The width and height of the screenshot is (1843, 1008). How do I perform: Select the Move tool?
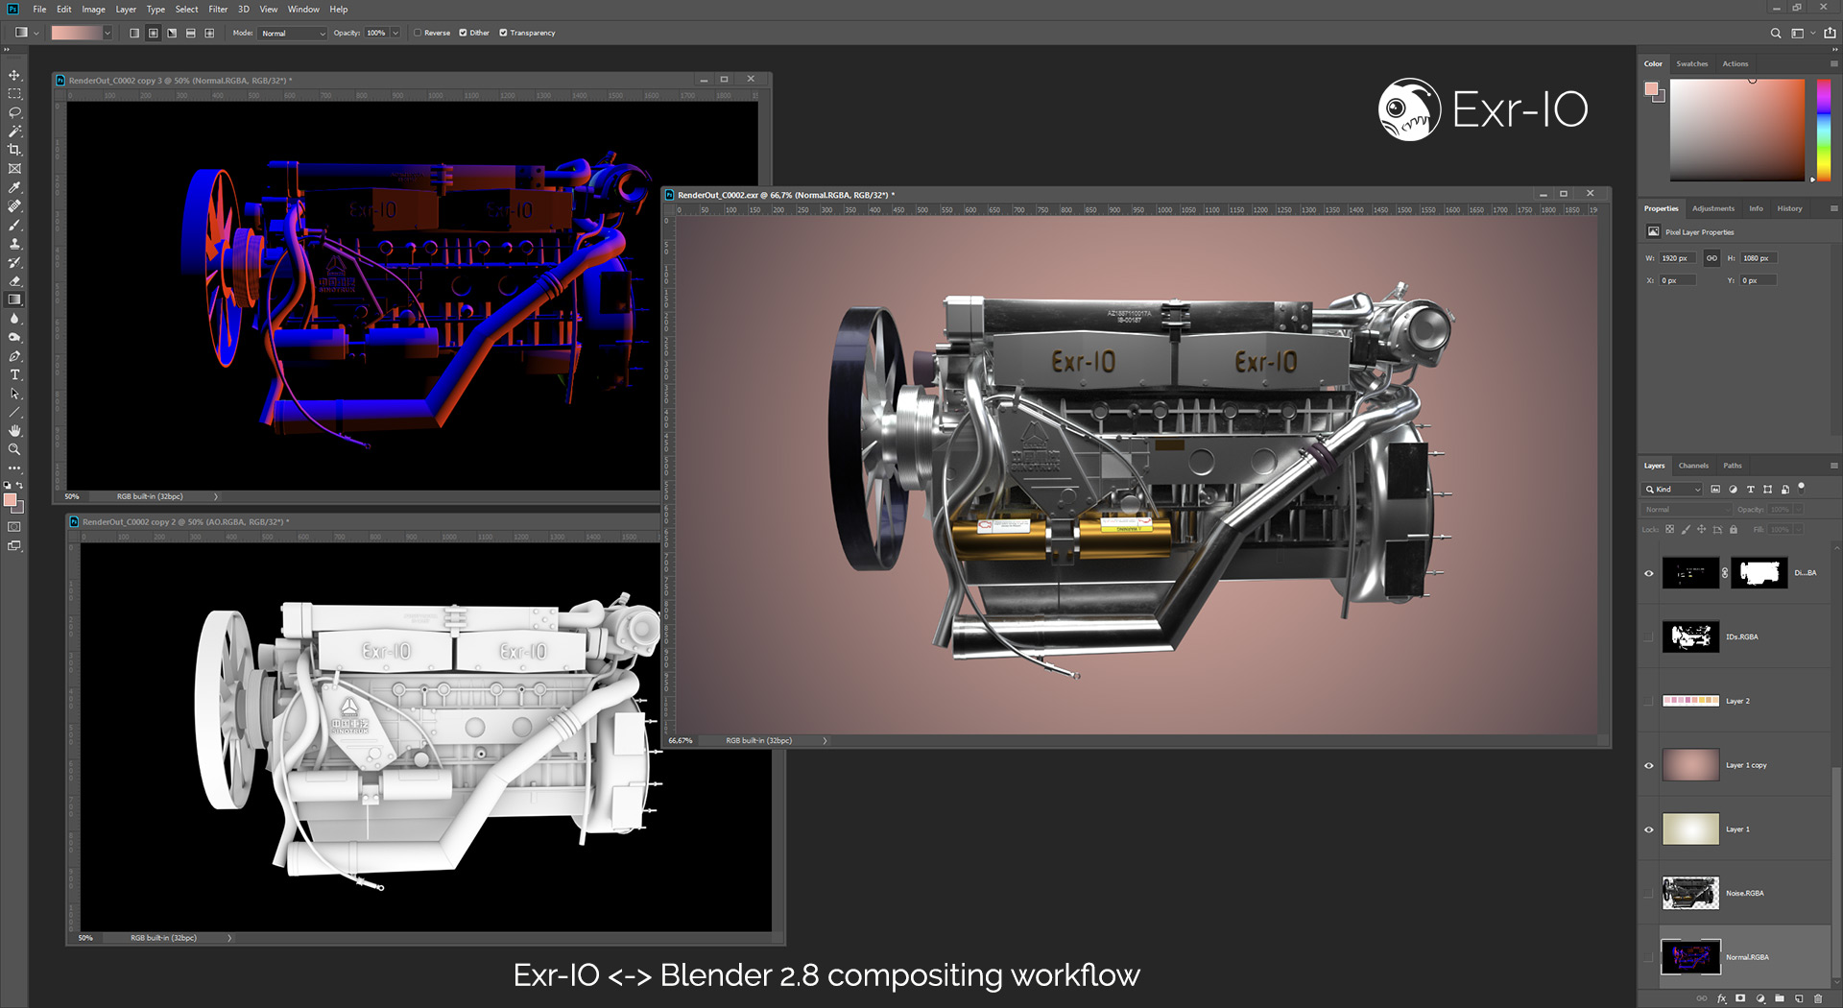pyautogui.click(x=14, y=75)
